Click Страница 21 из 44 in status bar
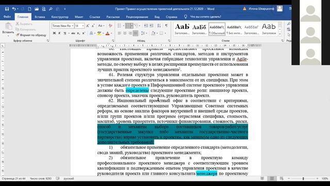The width and height of the screenshot is (330, 186). tap(13, 178)
